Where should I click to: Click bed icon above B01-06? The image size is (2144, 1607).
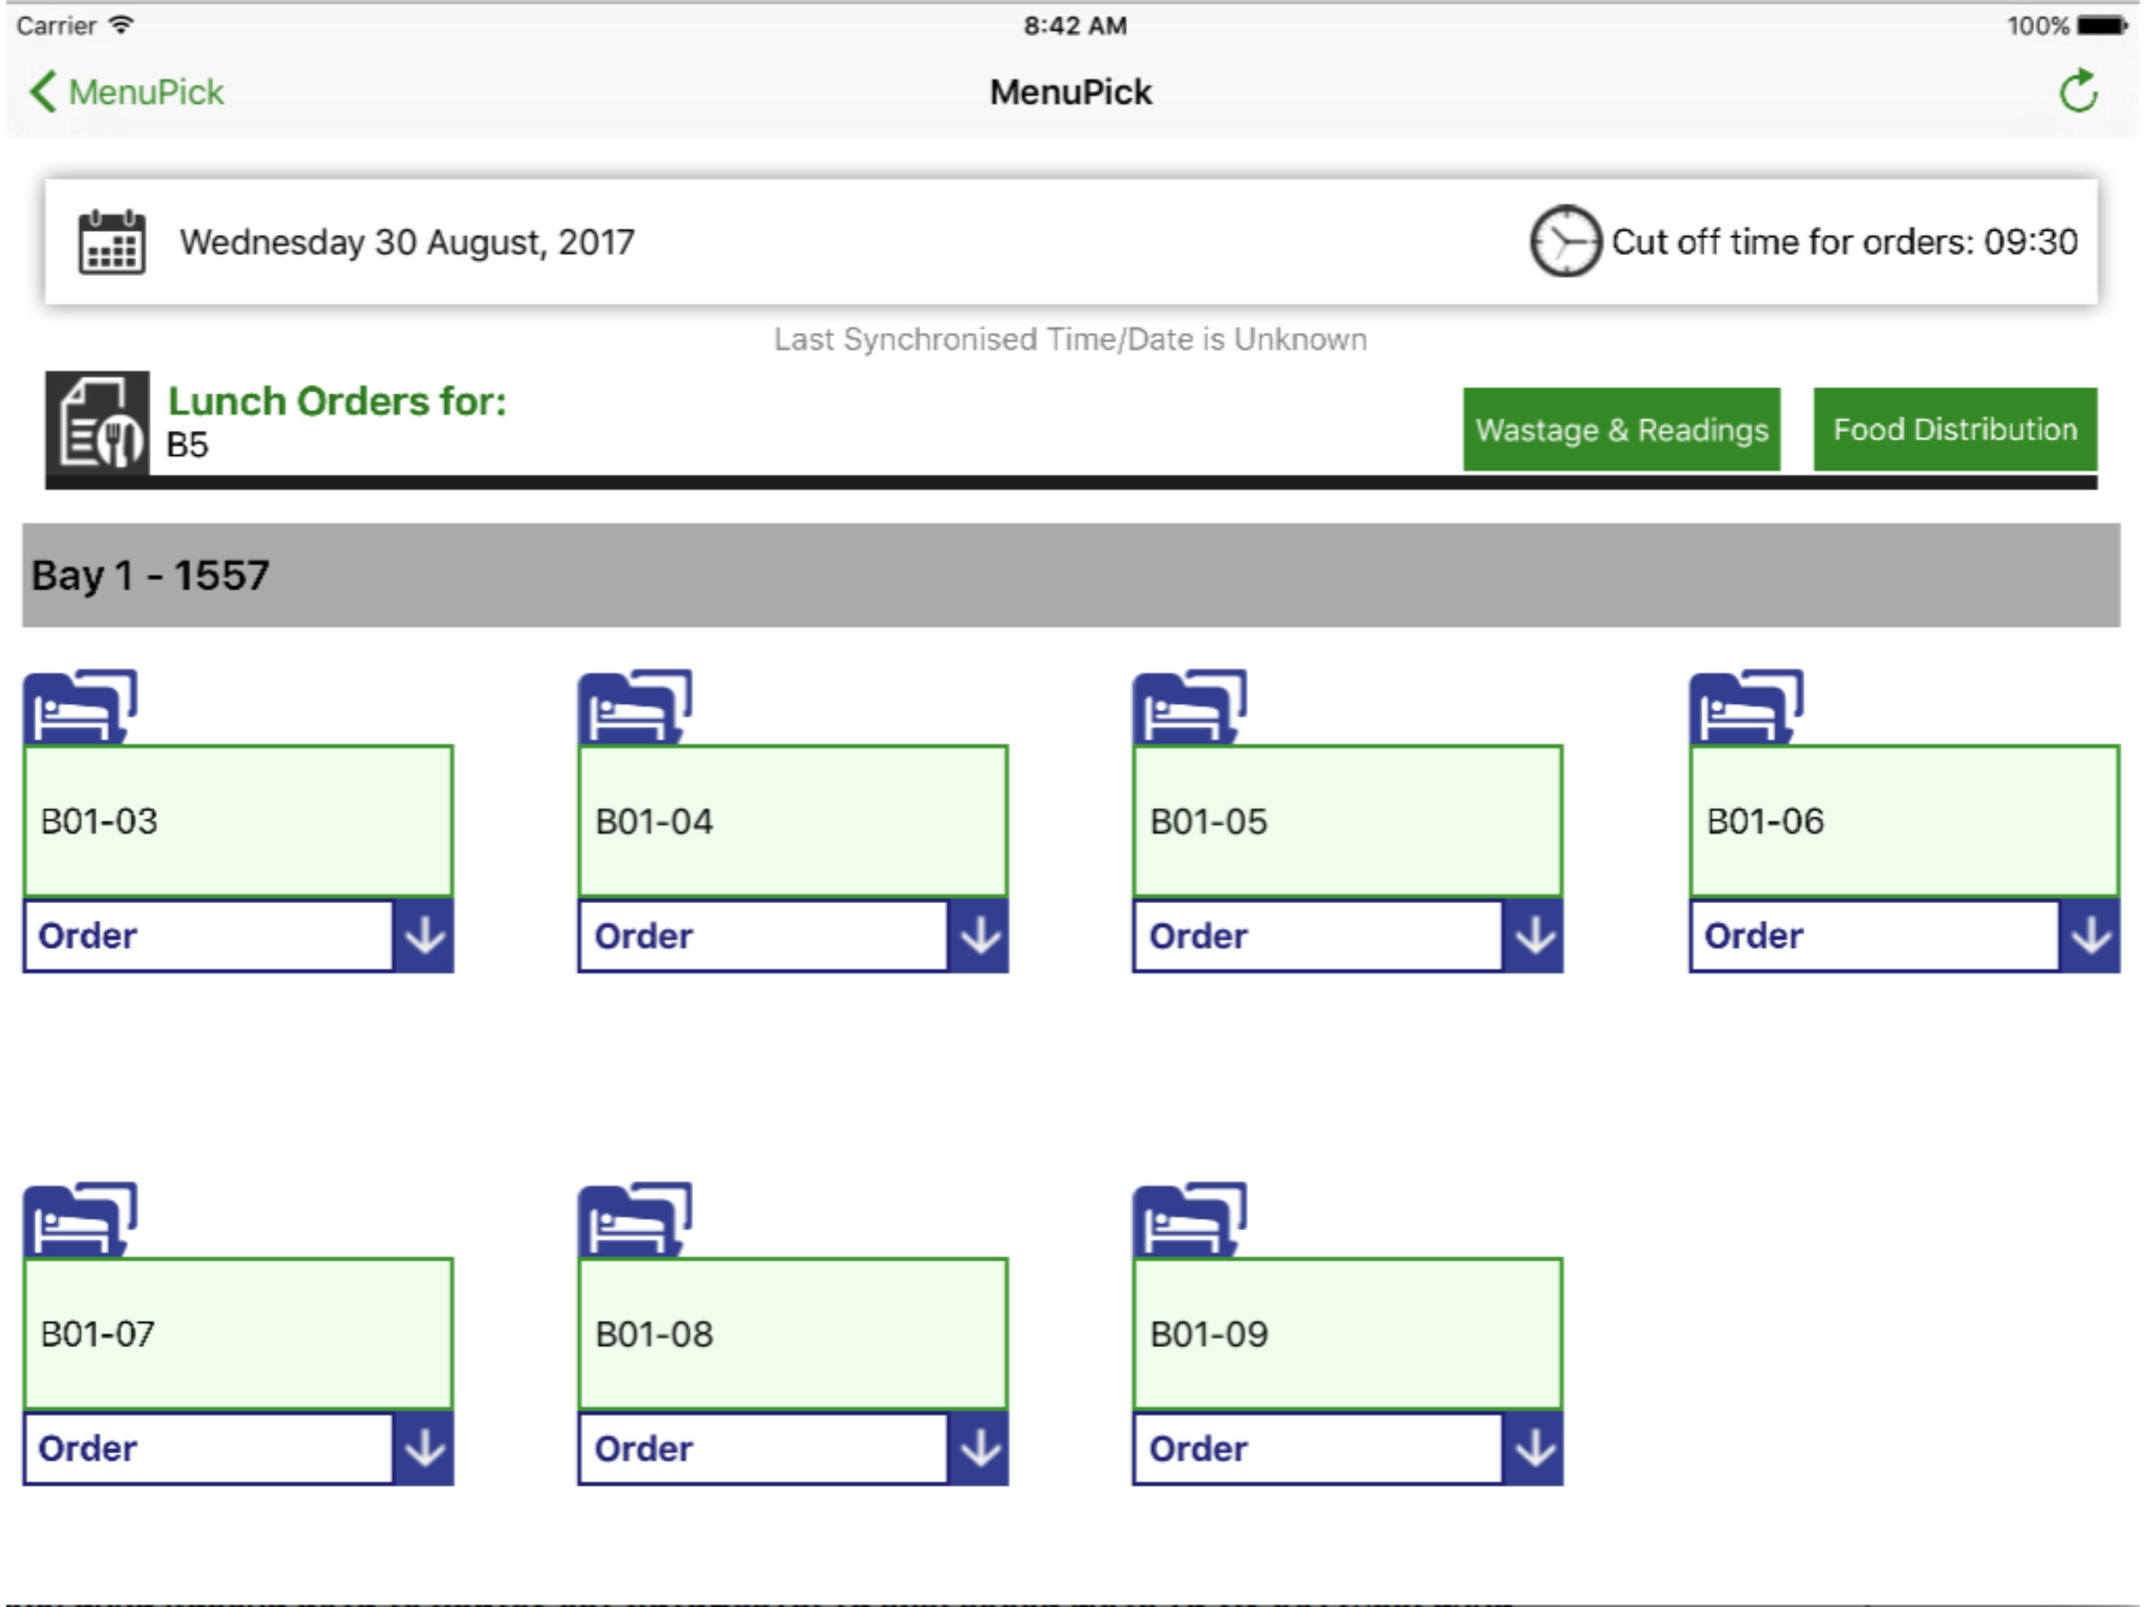pos(1745,706)
